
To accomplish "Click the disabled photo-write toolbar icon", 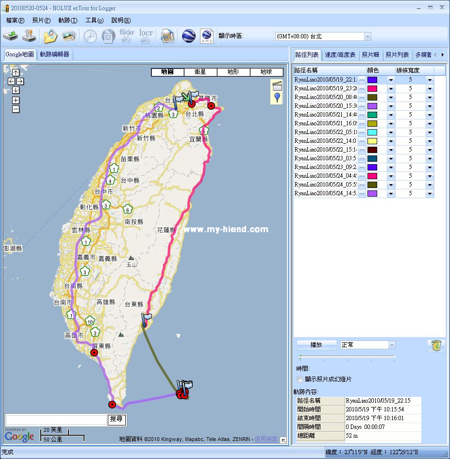I will 108,36.
